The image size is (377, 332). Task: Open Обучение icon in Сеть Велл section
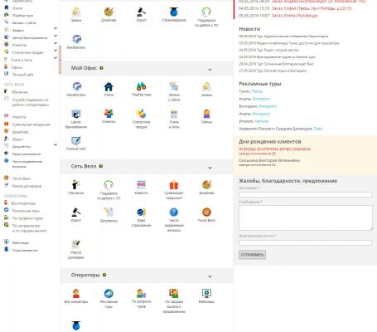coord(76,185)
